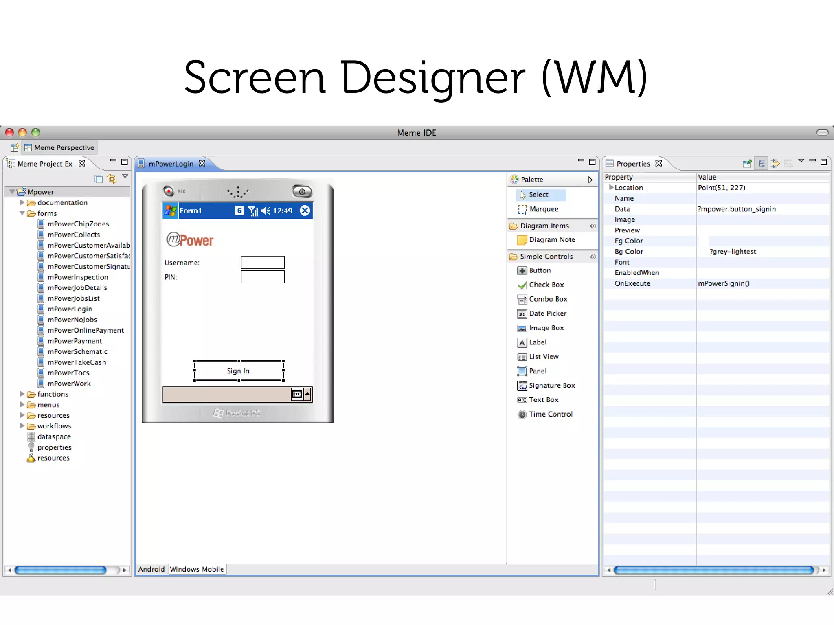The height and width of the screenshot is (625, 834).
Task: Add a Diagram Note from the palette
Action: click(546, 240)
